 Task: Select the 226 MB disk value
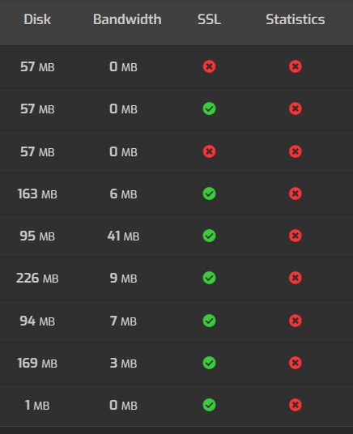pos(37,279)
